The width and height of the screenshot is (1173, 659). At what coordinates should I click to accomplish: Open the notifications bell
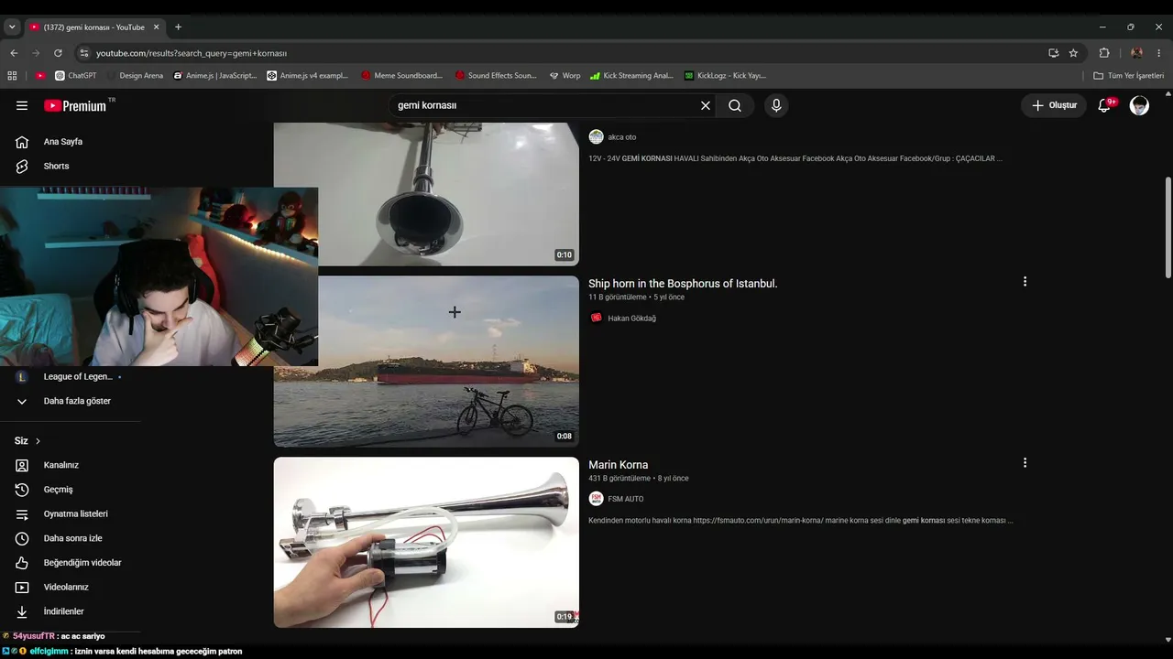pyautogui.click(x=1105, y=105)
